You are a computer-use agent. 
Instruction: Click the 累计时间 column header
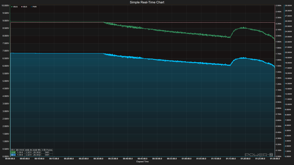[20, 150]
